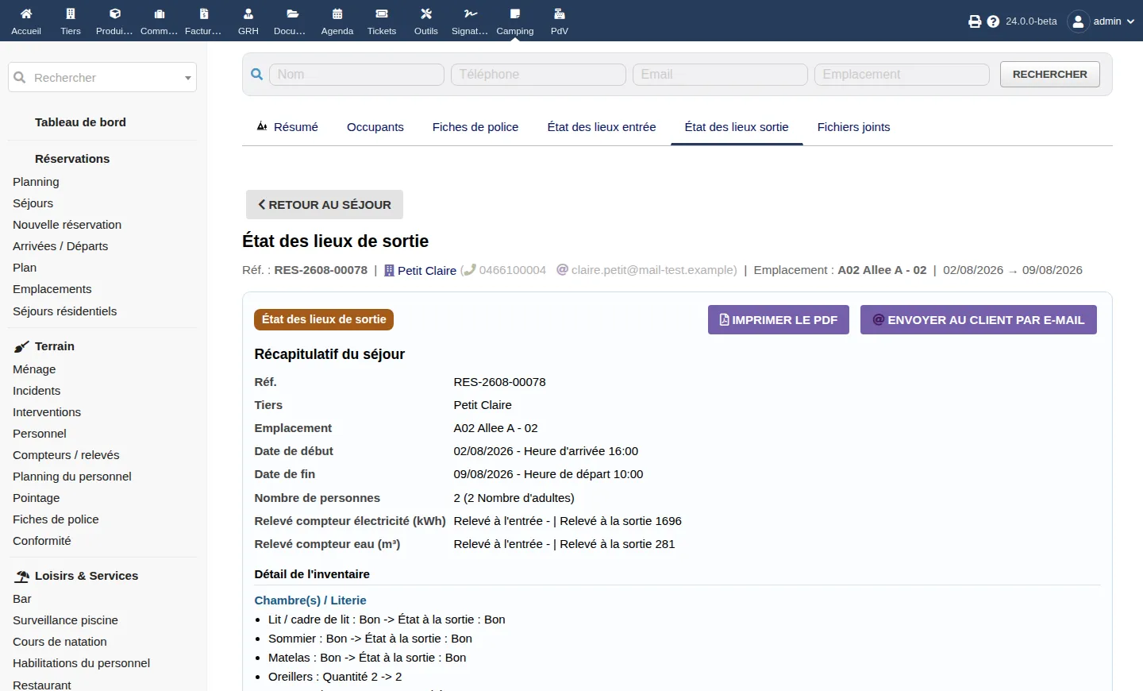Open the État des lieux entrée tab
1143x691 pixels.
tap(602, 127)
